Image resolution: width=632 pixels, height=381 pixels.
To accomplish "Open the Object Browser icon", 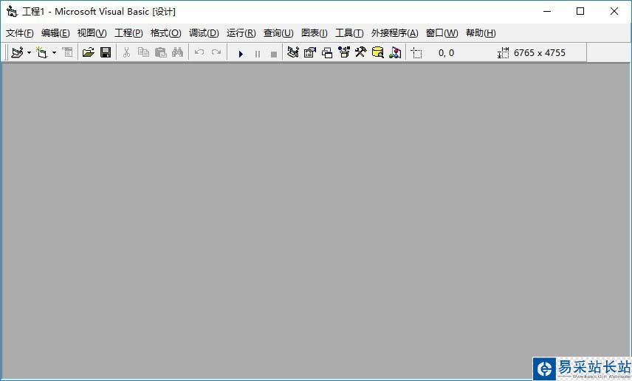I will [x=344, y=52].
